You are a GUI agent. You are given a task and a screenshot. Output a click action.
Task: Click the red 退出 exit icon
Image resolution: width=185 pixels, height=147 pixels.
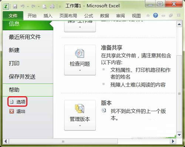coord(11,112)
